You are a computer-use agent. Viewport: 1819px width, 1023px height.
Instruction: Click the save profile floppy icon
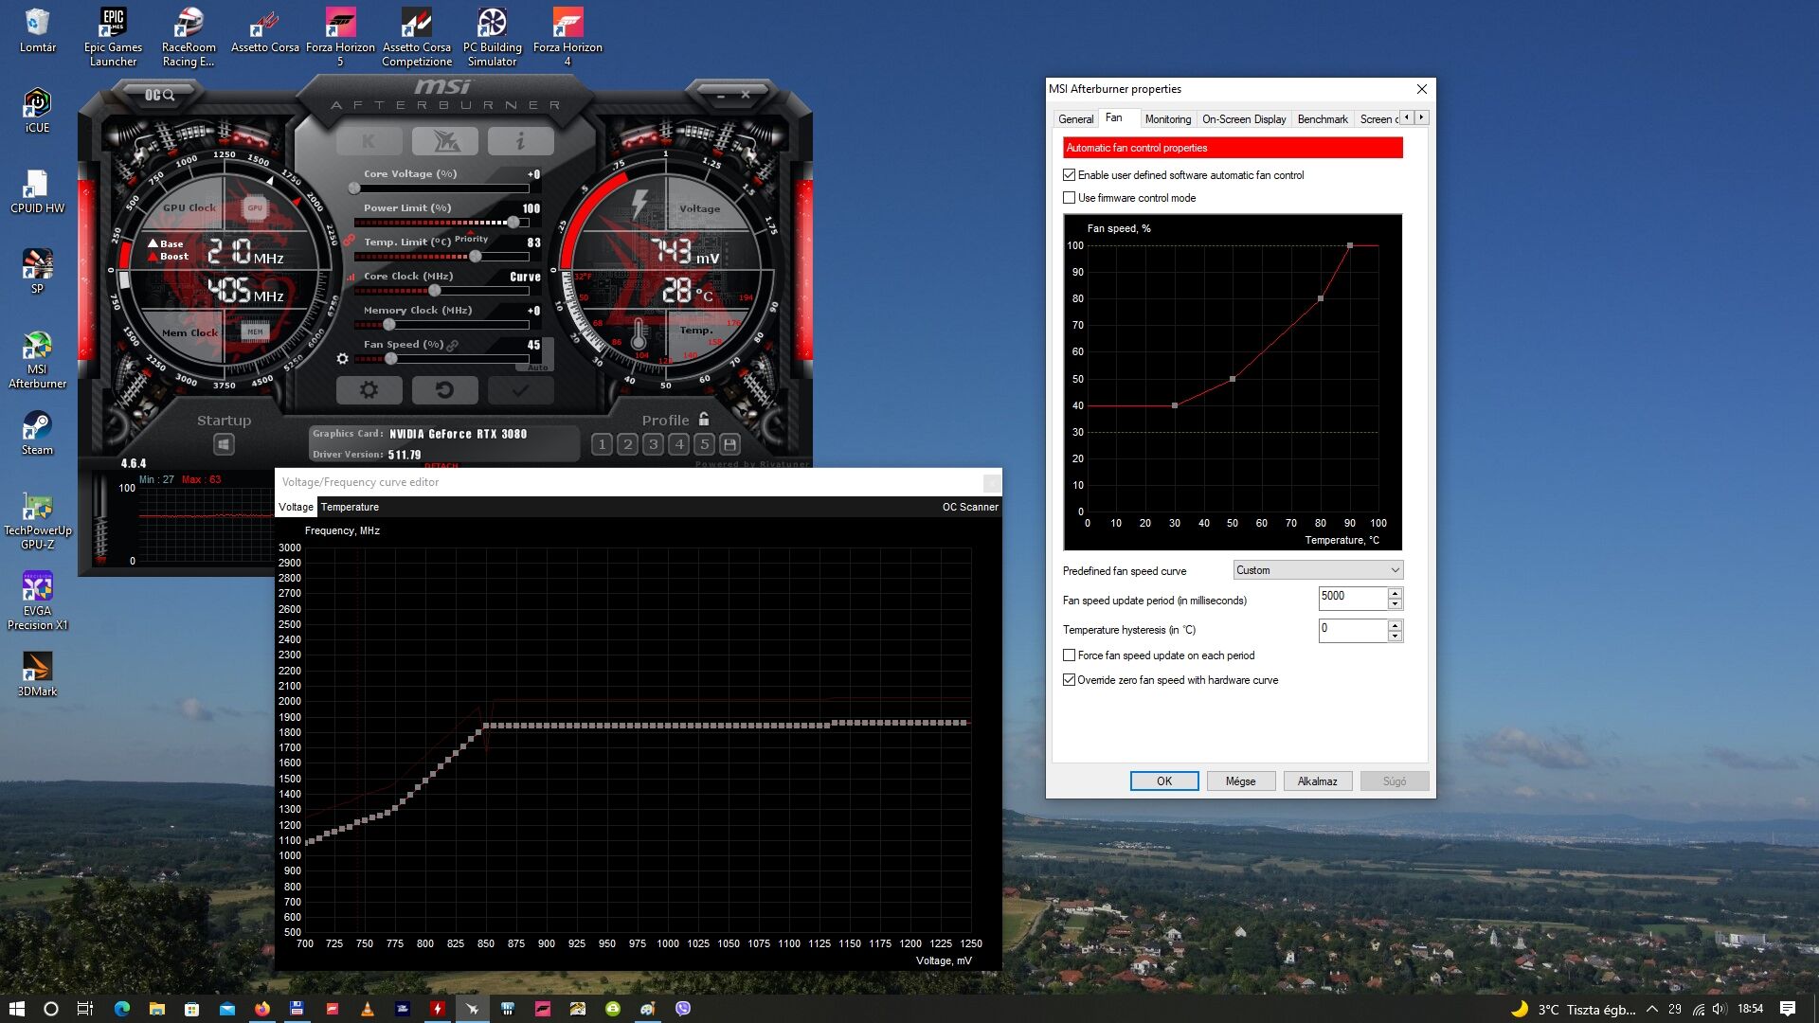coord(729,444)
